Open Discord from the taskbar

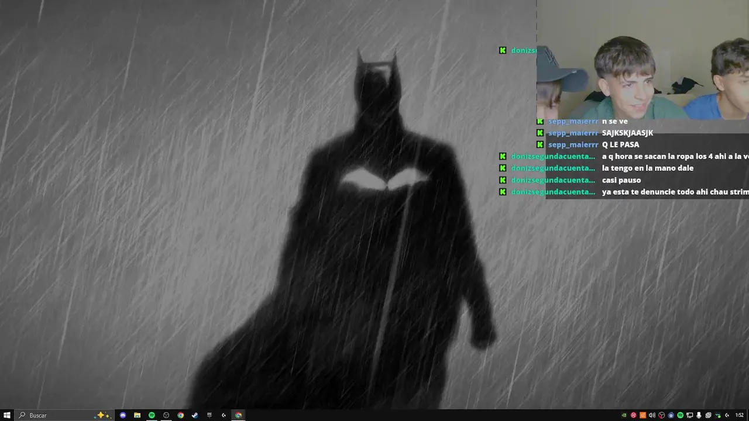tap(123, 415)
